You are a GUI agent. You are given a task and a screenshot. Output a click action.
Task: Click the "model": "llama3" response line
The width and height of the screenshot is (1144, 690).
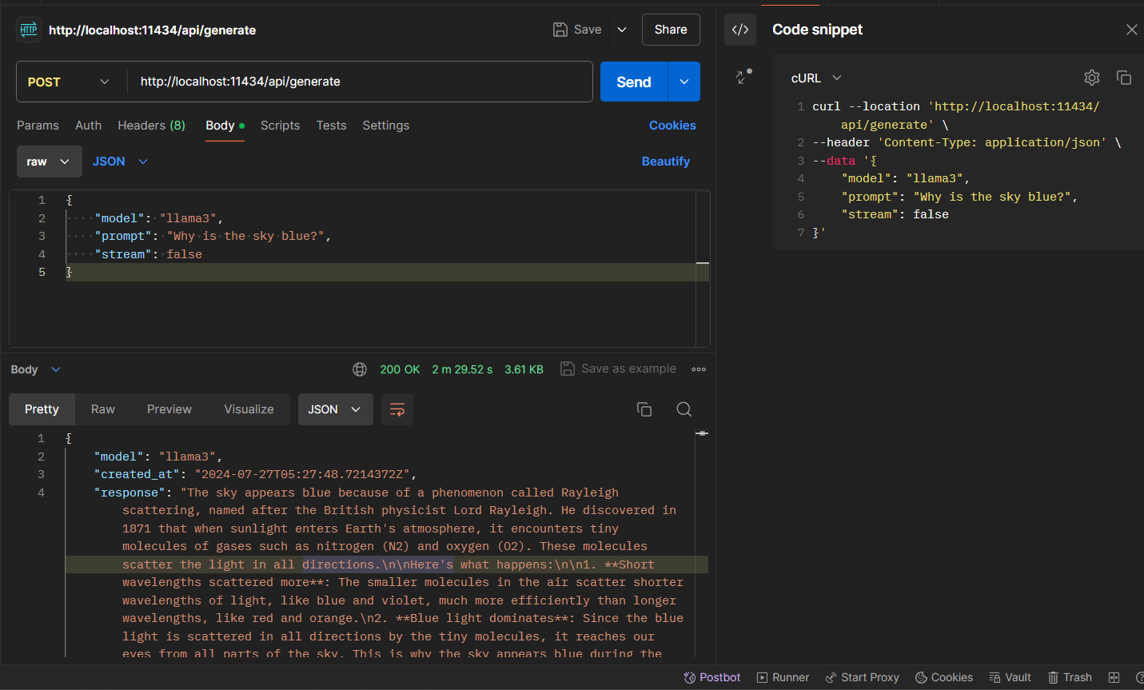tap(158, 457)
